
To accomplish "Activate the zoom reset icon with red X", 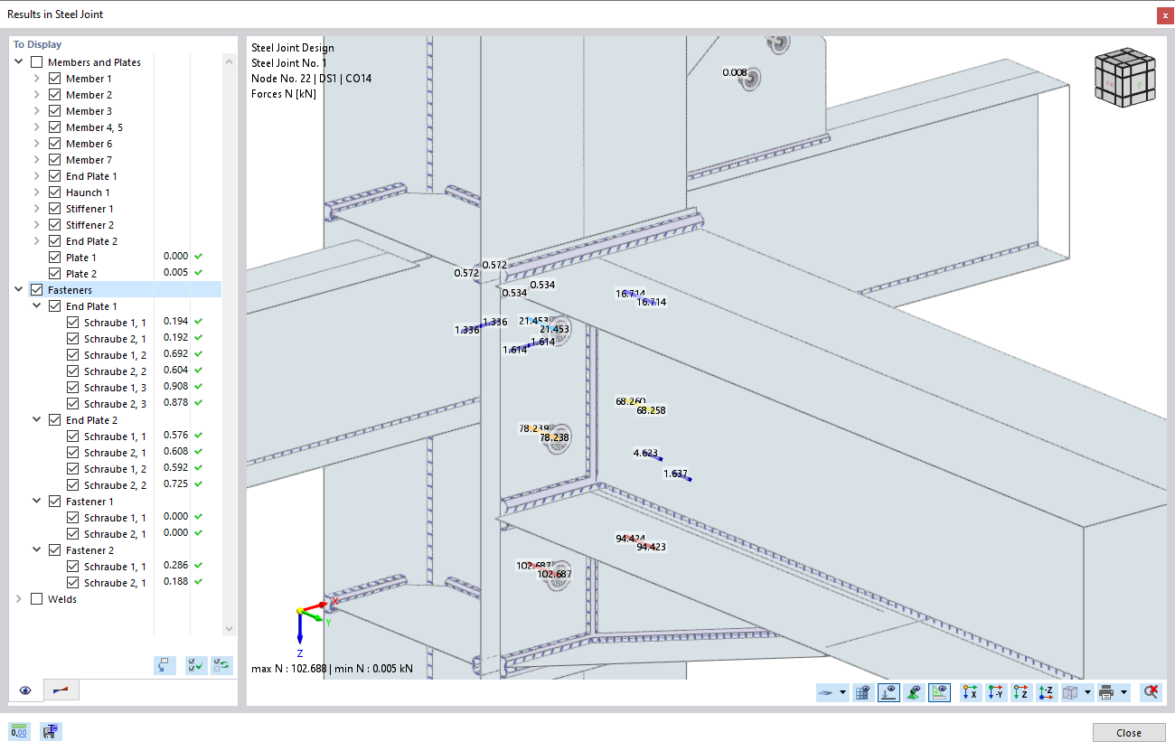I will pos(1151,691).
